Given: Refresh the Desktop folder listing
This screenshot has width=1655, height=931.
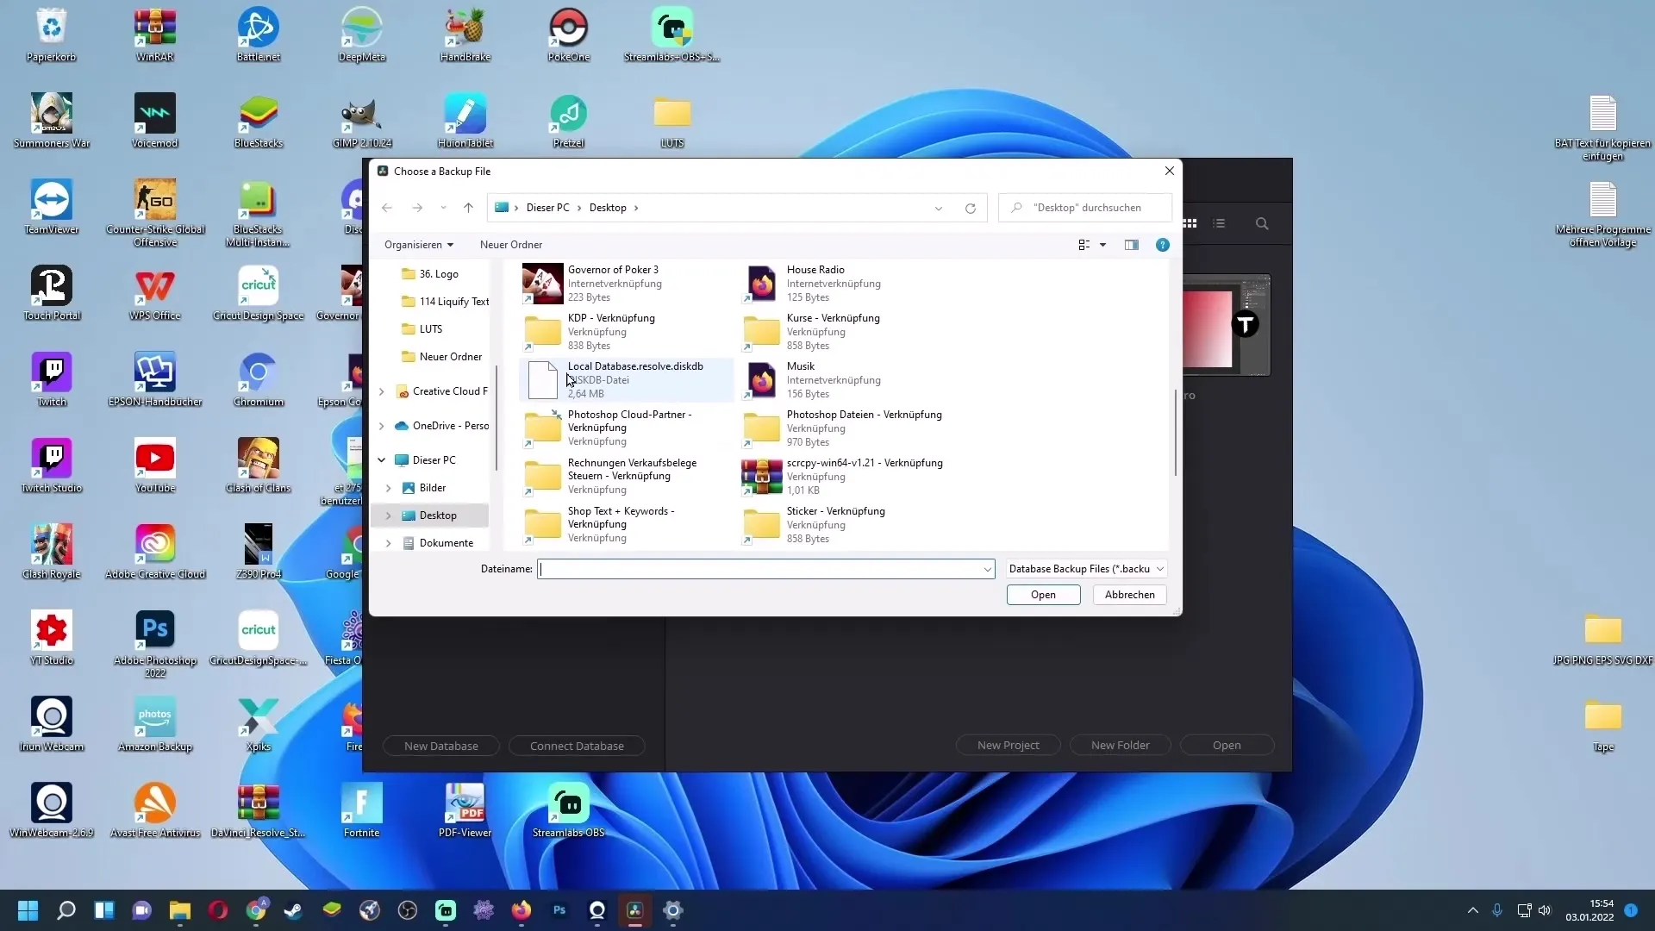Looking at the screenshot, I should pyautogui.click(x=970, y=208).
